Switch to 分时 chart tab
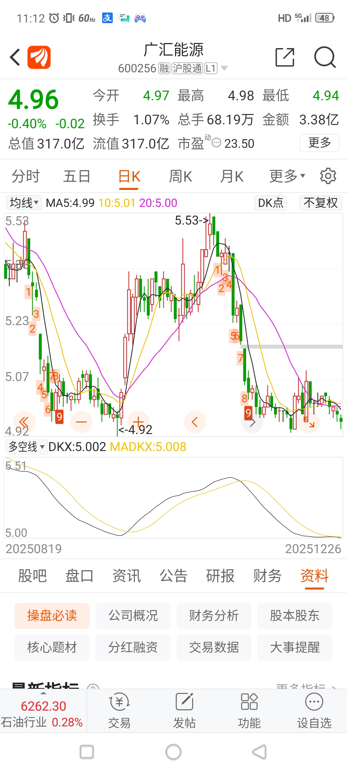The width and height of the screenshot is (347, 771). point(26,176)
